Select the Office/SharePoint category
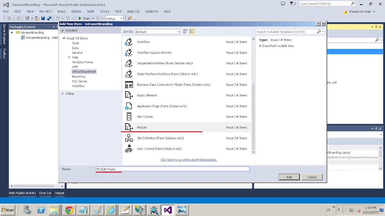The height and width of the screenshot is (216, 385). (x=84, y=72)
